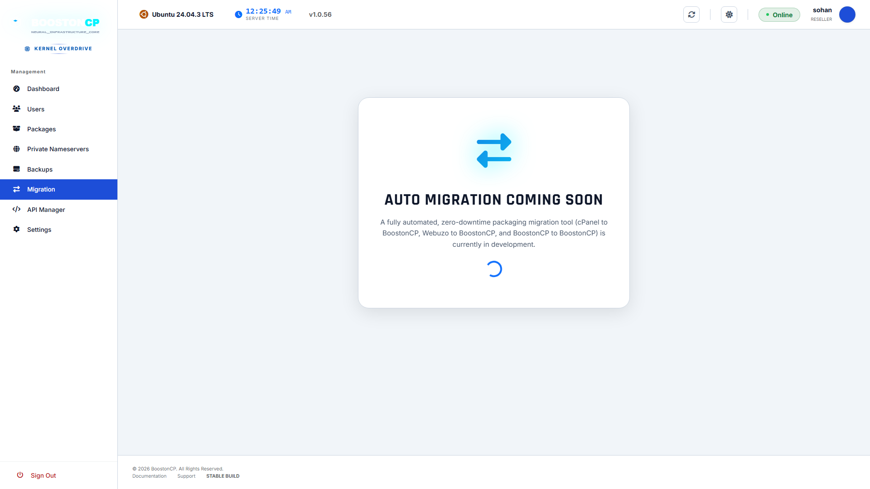Click the Users group icon
Image resolution: width=870 pixels, height=489 pixels.
(16, 109)
